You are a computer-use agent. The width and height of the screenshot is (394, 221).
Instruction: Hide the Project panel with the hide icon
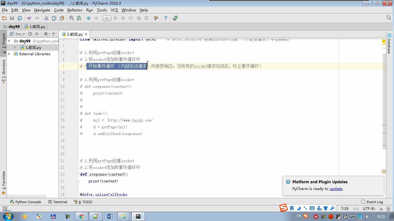pyautogui.click(x=54, y=34)
